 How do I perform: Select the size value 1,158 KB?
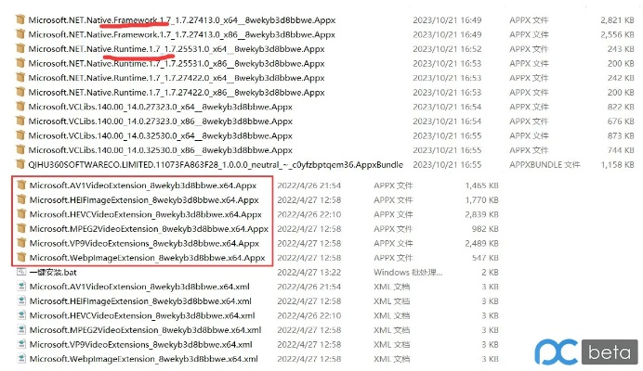[617, 164]
